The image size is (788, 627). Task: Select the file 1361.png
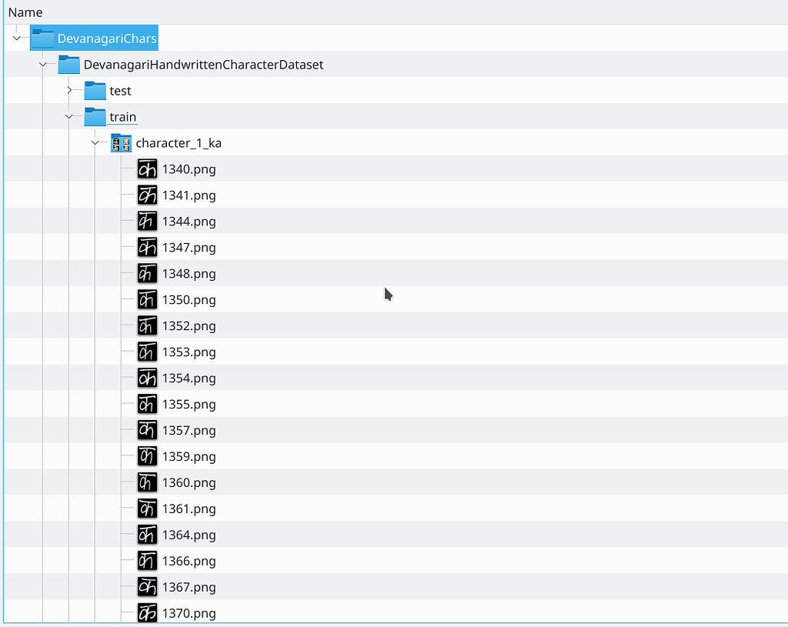click(x=189, y=509)
